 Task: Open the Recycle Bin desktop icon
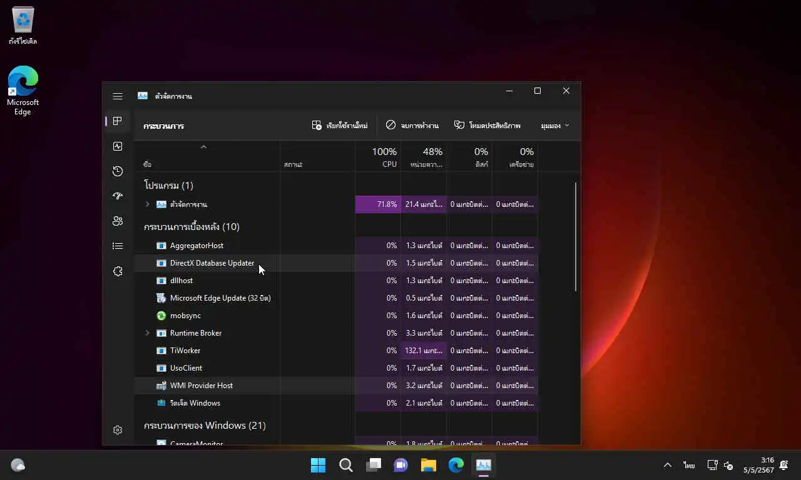[x=23, y=26]
